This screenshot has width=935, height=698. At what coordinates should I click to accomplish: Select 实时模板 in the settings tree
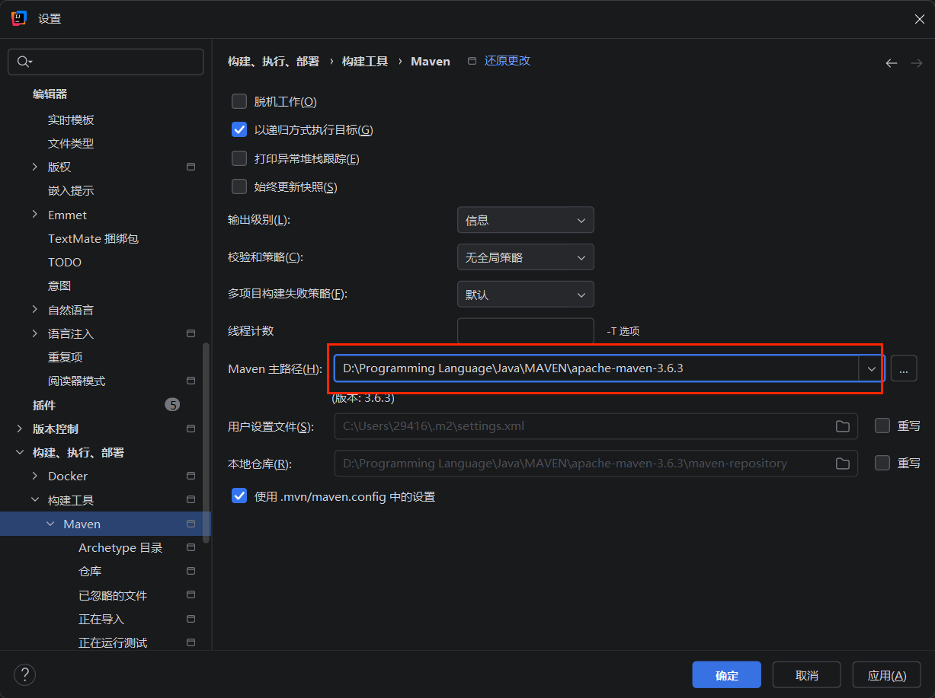[x=71, y=120]
